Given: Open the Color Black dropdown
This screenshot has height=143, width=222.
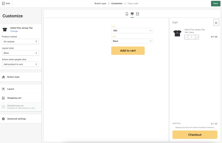Looking at the screenshot, I should pyautogui.click(x=132, y=41).
